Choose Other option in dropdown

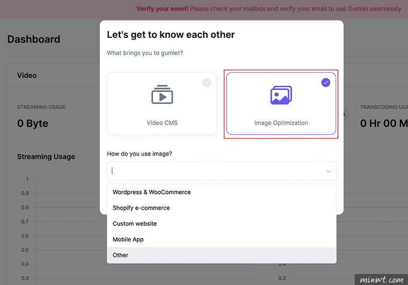[221, 255]
